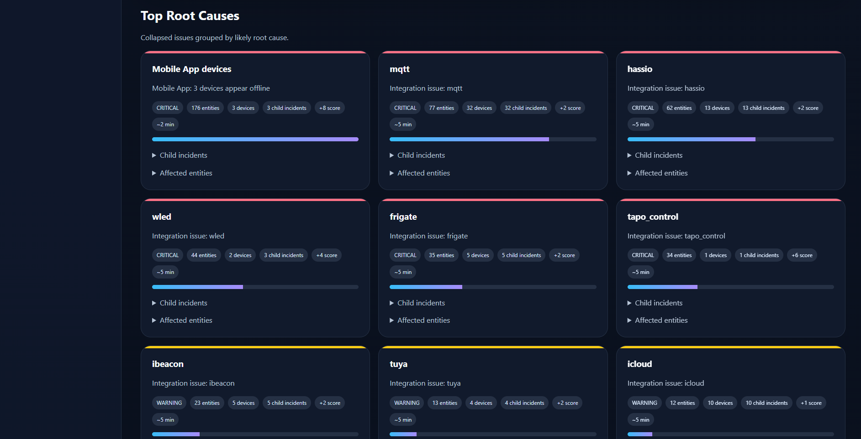Click the tuya card title

[x=399, y=364]
